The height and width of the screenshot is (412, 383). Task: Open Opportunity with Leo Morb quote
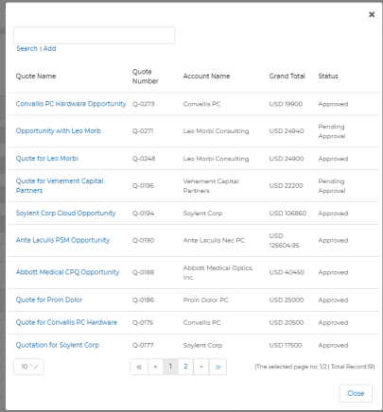[x=59, y=131]
